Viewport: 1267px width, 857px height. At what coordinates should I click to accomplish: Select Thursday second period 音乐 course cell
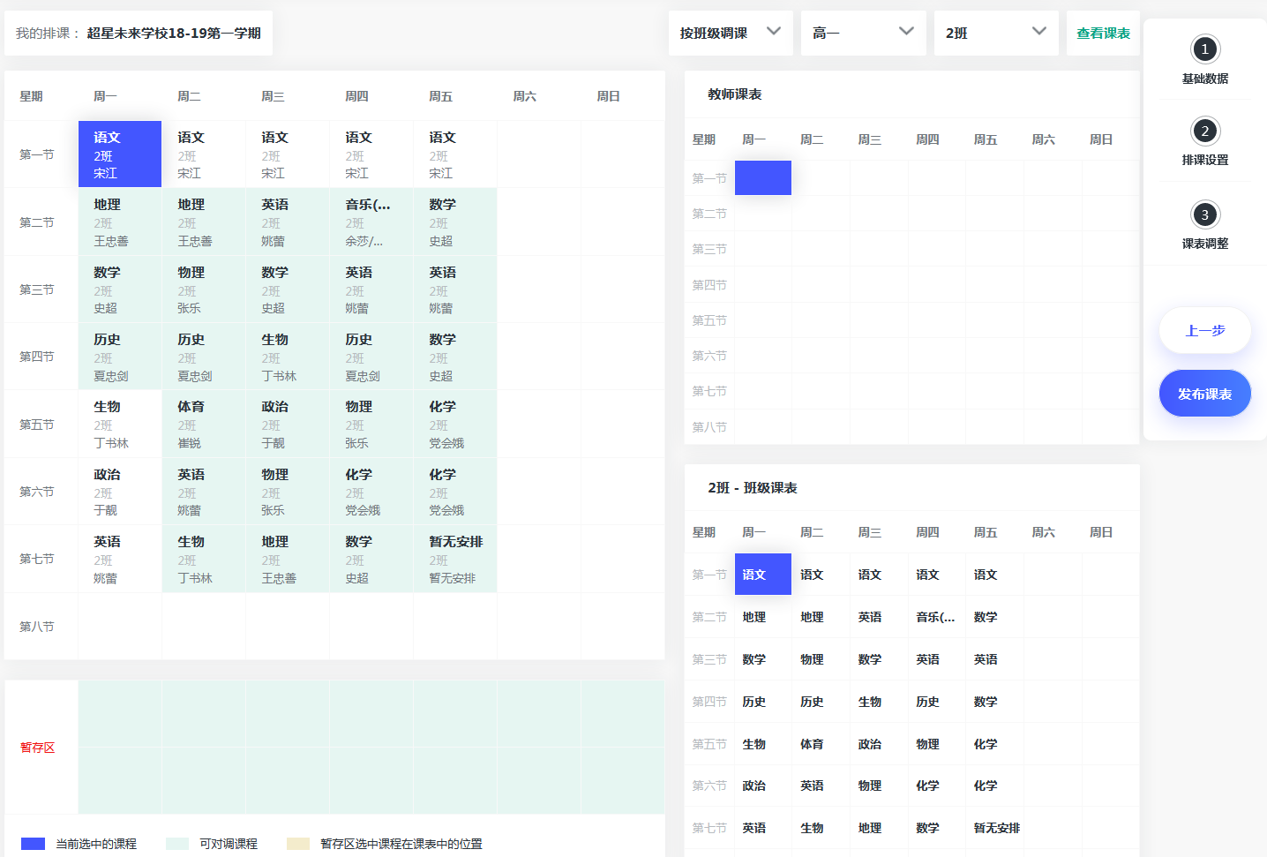(371, 222)
